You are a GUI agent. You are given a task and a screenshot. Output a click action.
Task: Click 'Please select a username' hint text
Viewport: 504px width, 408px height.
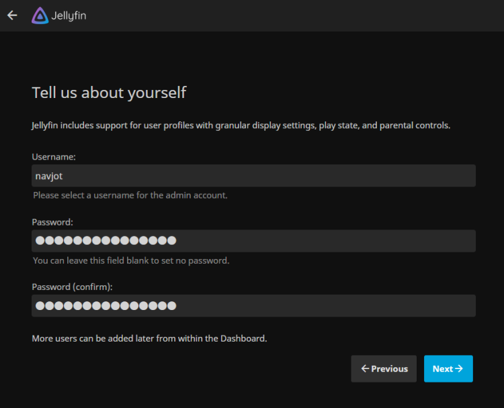tap(130, 195)
